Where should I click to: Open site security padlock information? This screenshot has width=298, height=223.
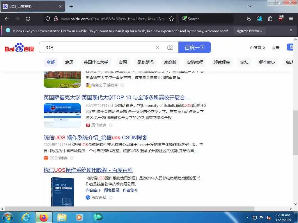[56, 19]
